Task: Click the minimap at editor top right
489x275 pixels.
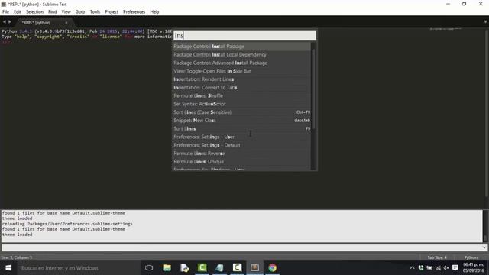Action: (446, 29)
